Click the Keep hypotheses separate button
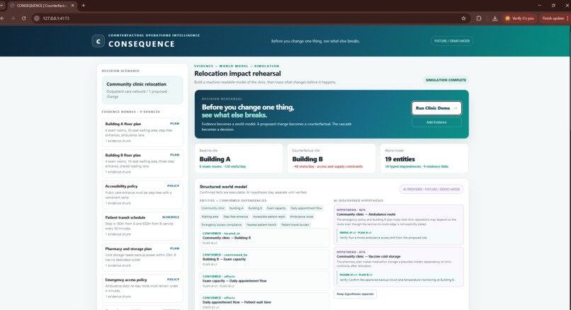This screenshot has width=571, height=310. click(355, 294)
